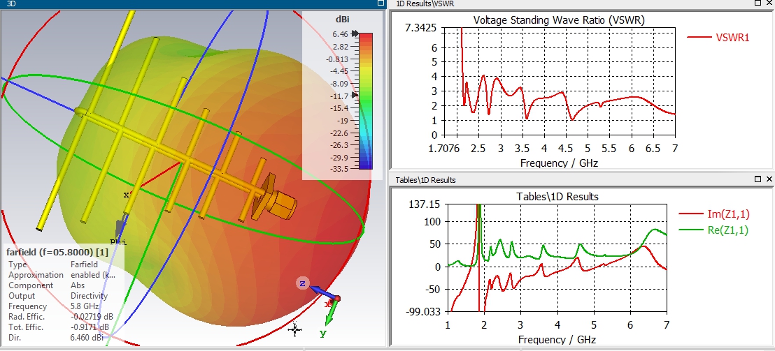Close the Tables\1D Results window
The height and width of the screenshot is (351, 775).
(x=769, y=180)
